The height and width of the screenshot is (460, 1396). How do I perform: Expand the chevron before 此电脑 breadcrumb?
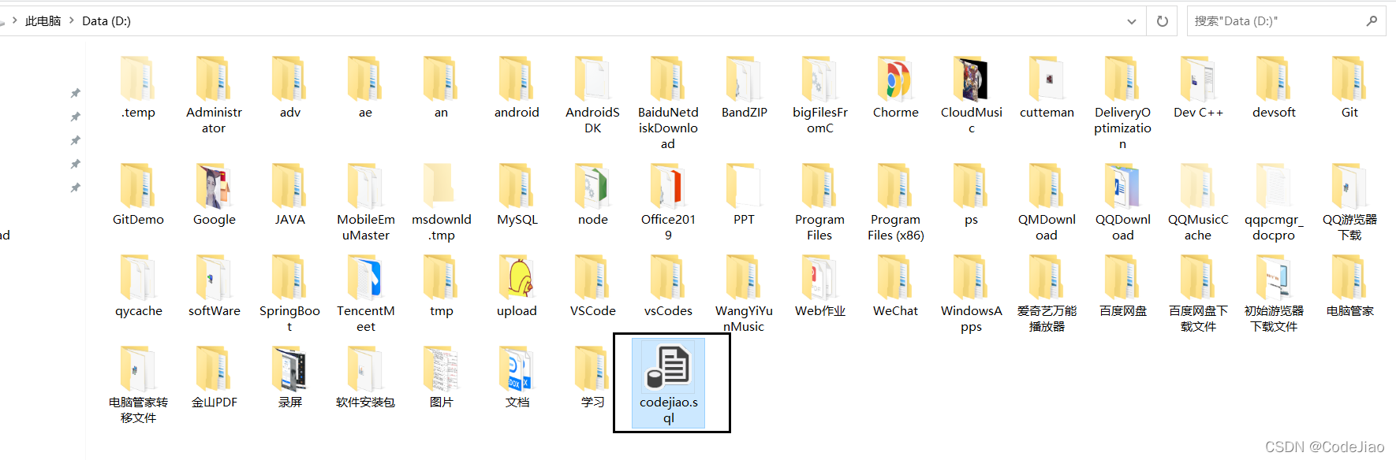tap(14, 20)
